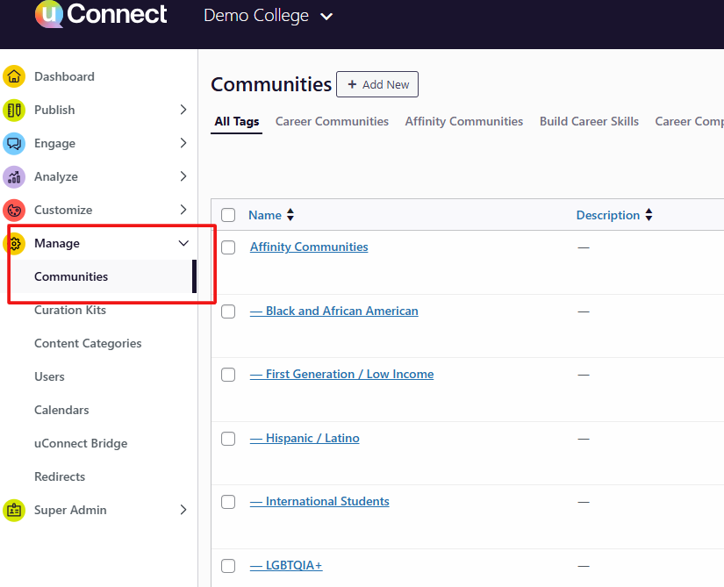Viewport: 724px width, 587px height.
Task: Click the Manage gear icon
Action: (15, 243)
